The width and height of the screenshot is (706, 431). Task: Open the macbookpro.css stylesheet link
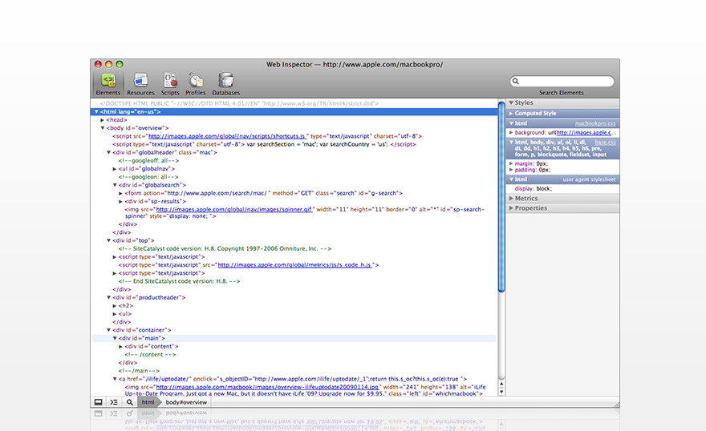point(595,123)
